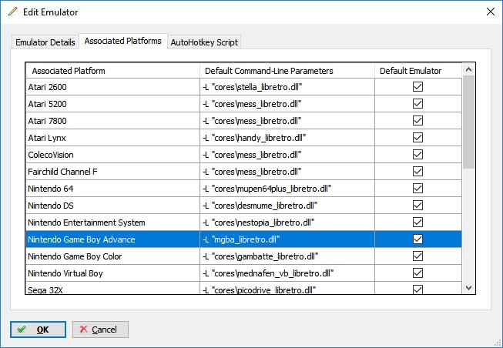Select the Nintendo 64 platform cell

(x=112, y=189)
